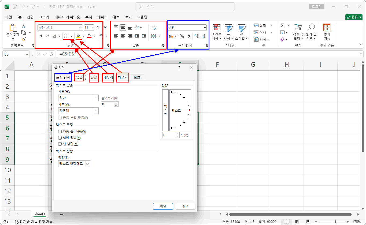Open the 보호 tab in dialog
Image resolution: width=366 pixels, height=225 pixels.
click(137, 77)
